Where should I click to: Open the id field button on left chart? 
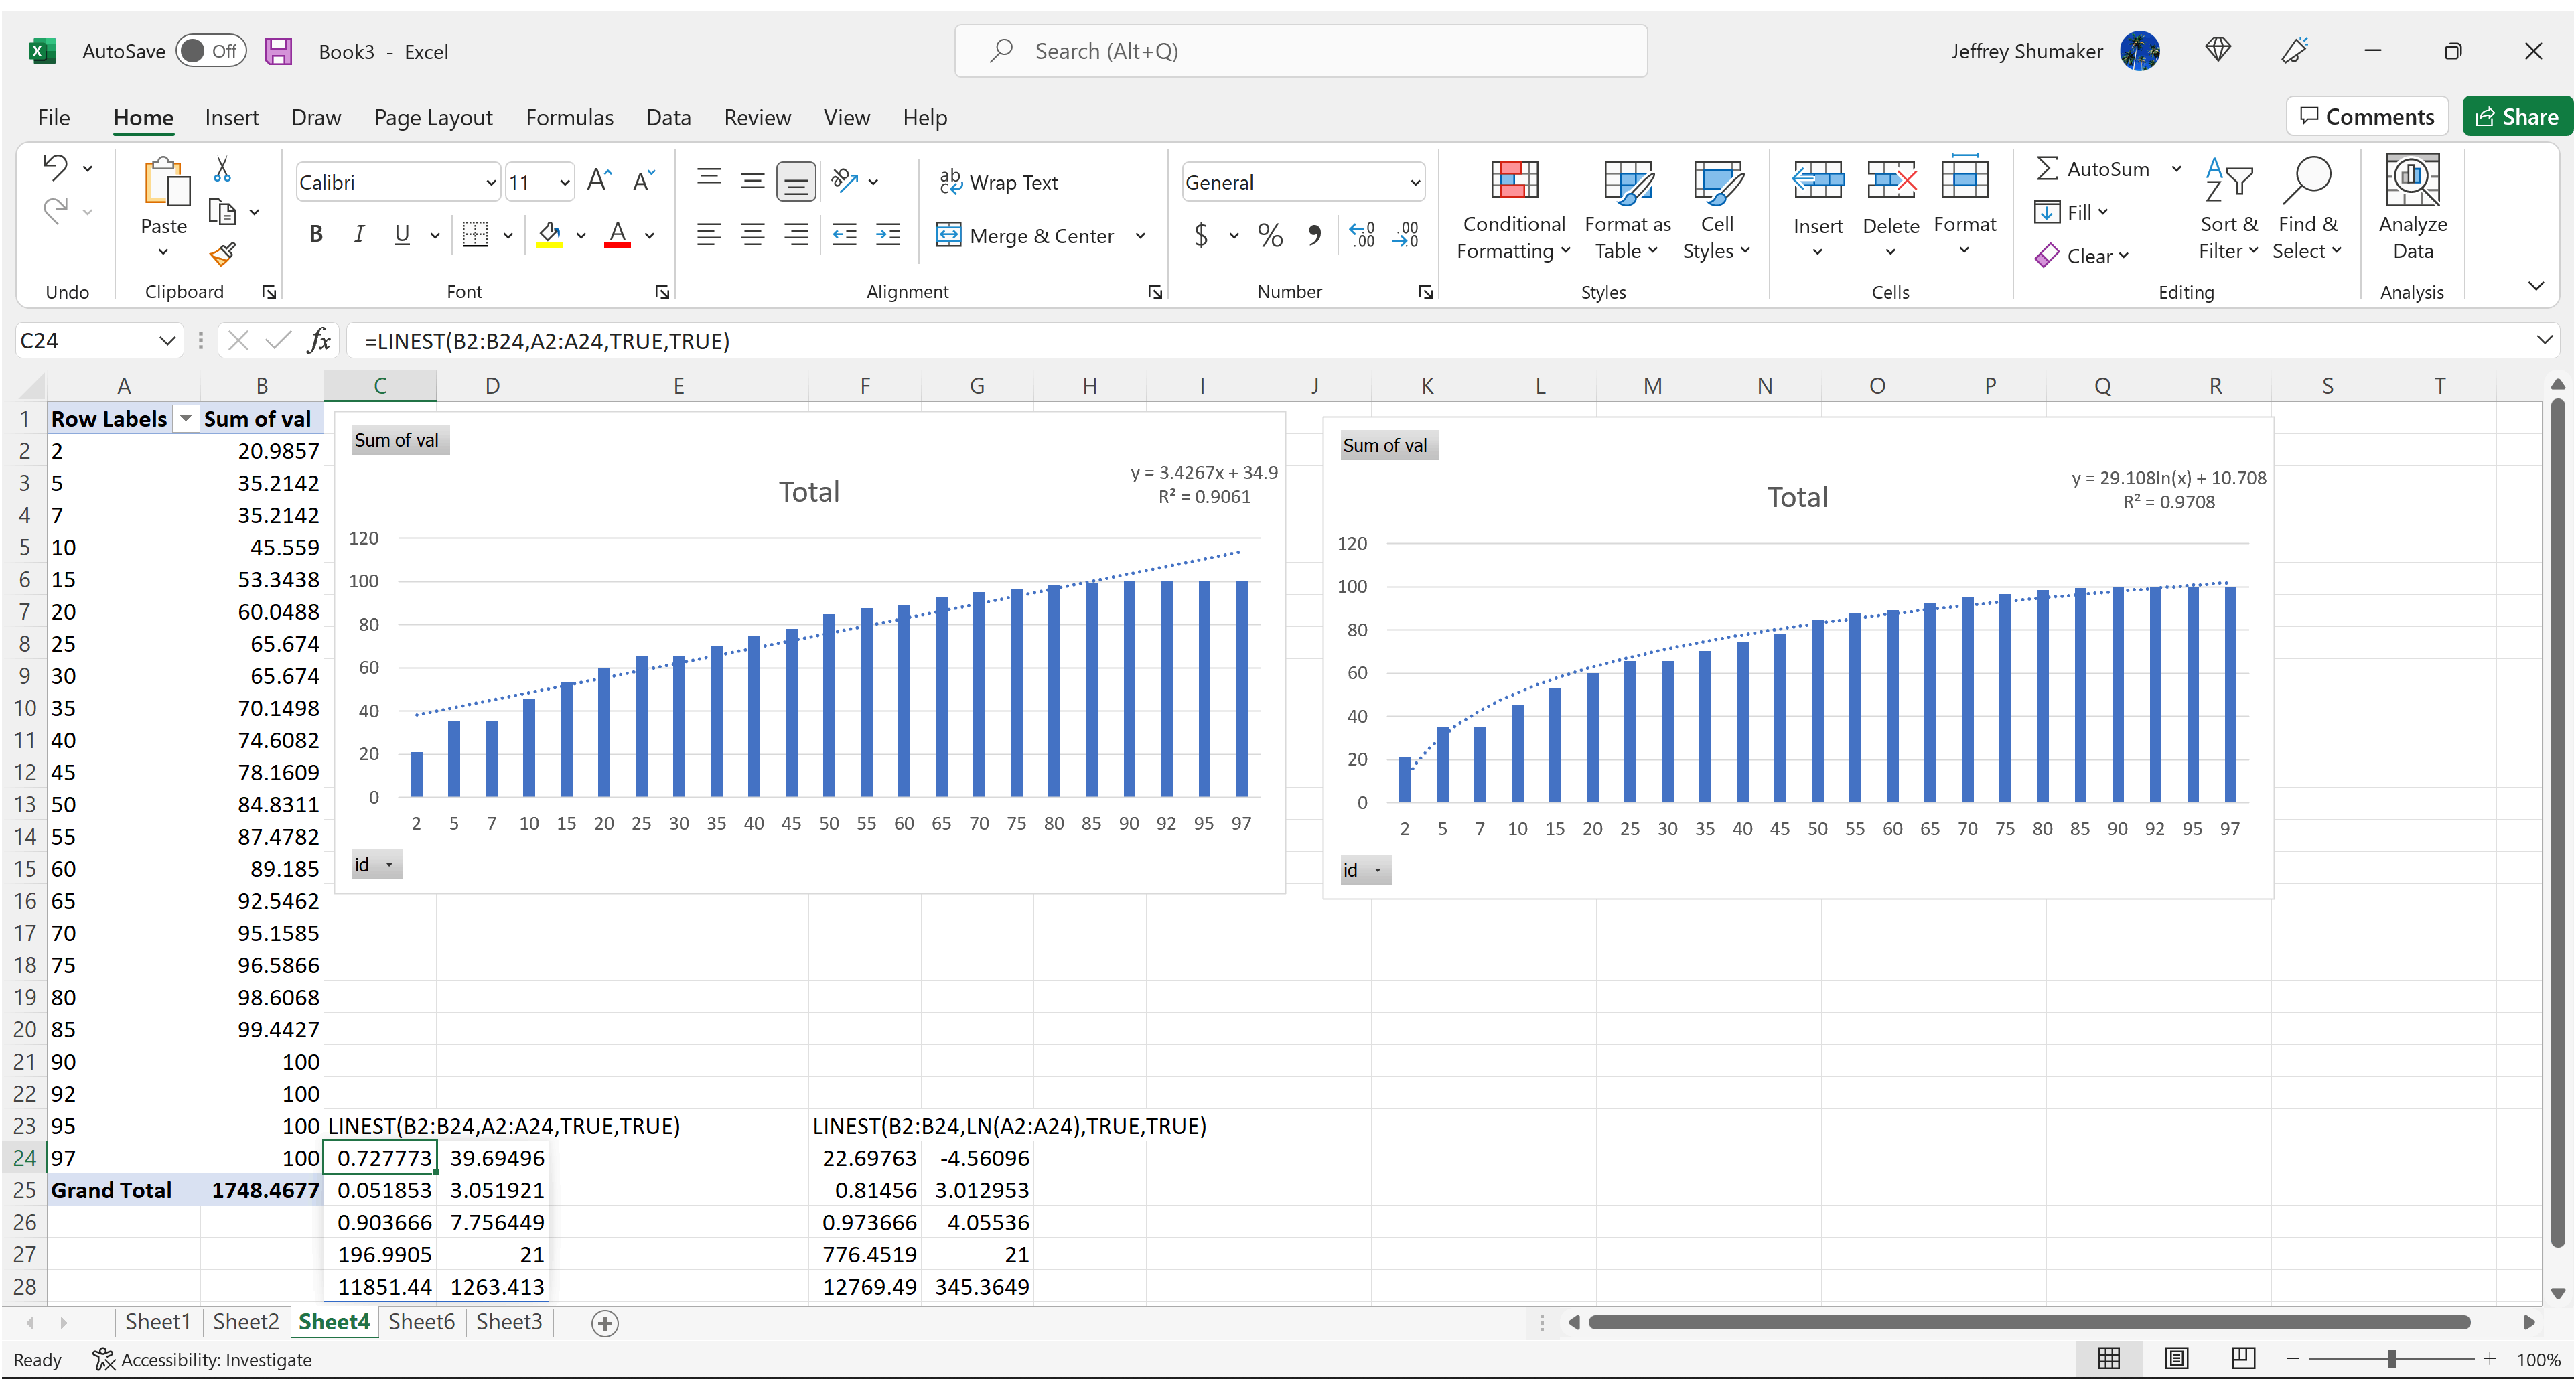tap(376, 865)
